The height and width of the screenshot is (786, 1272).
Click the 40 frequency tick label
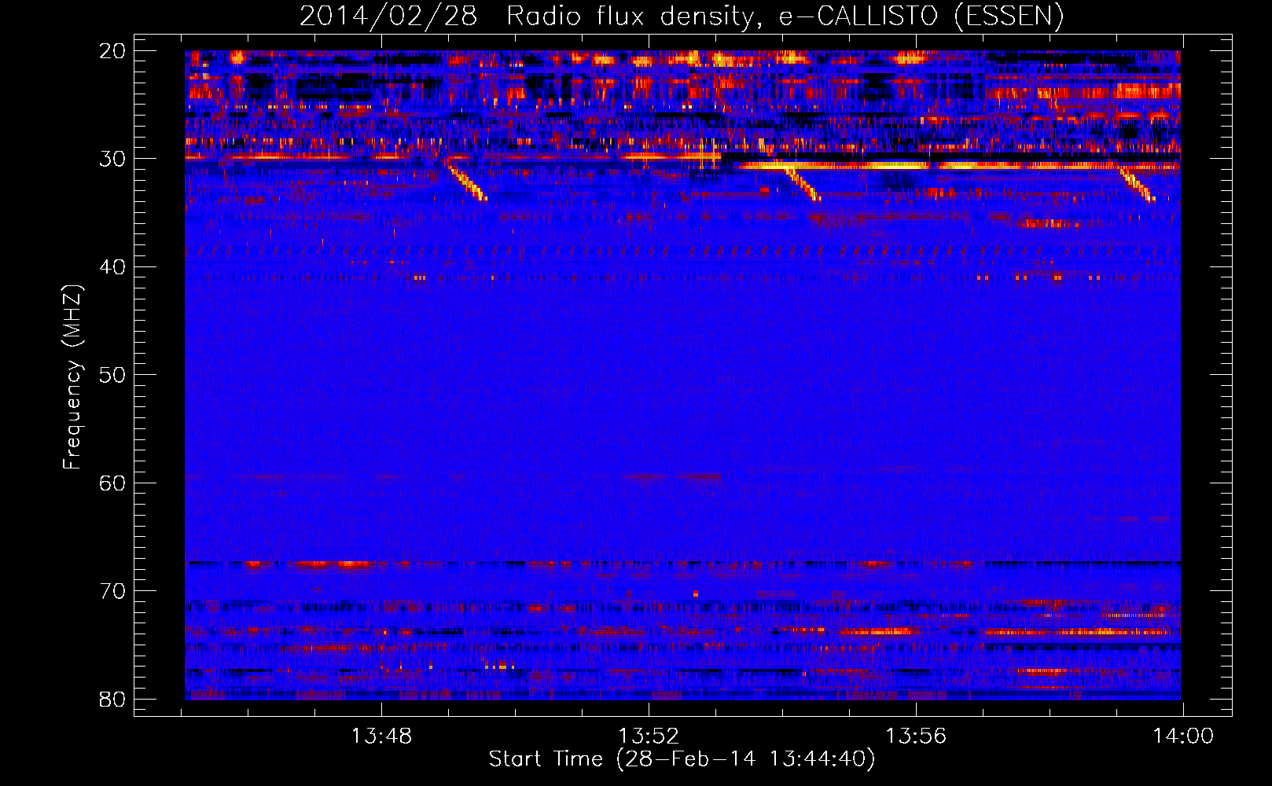pyautogui.click(x=112, y=267)
